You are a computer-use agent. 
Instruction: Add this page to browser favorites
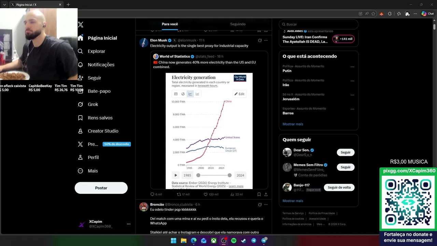[373, 14]
